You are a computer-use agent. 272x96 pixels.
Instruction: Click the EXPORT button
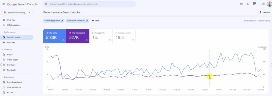tap(265, 12)
